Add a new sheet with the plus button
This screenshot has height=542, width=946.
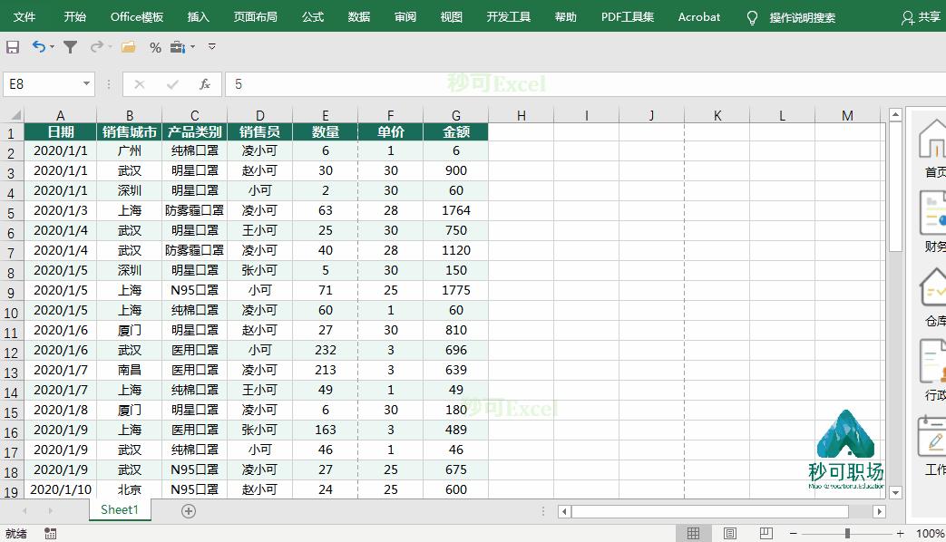tap(188, 510)
